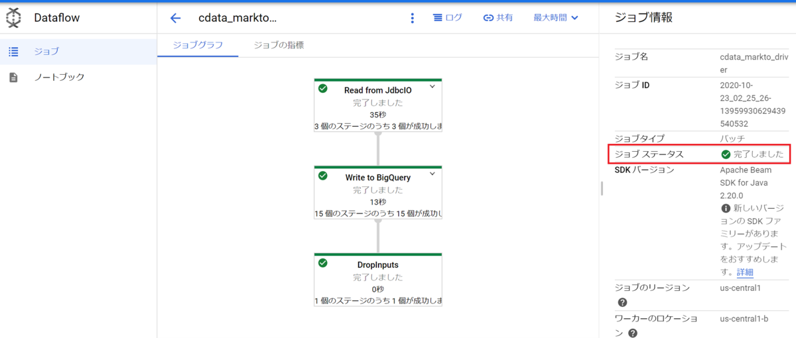Select ジョブ in the sidebar
This screenshot has height=338, width=796.
click(x=78, y=51)
